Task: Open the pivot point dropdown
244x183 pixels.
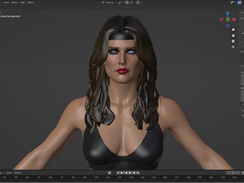Action: [x=120, y=3]
